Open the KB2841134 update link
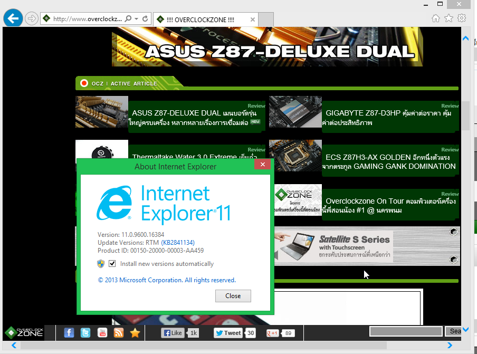The width and height of the screenshot is (477, 354). [x=178, y=242]
